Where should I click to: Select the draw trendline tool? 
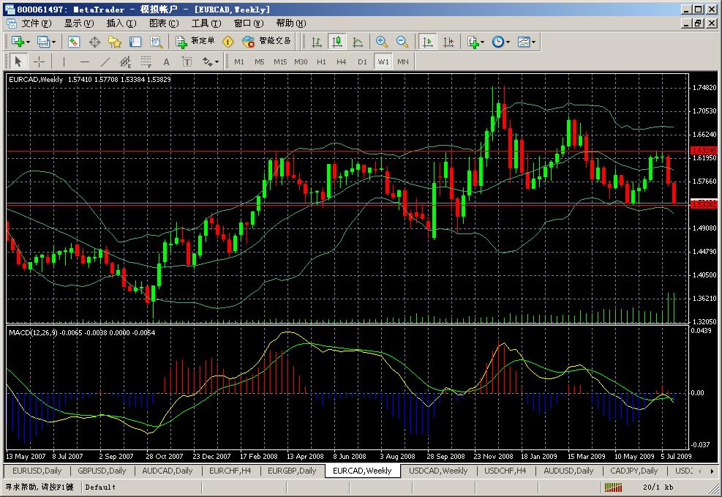(105, 62)
